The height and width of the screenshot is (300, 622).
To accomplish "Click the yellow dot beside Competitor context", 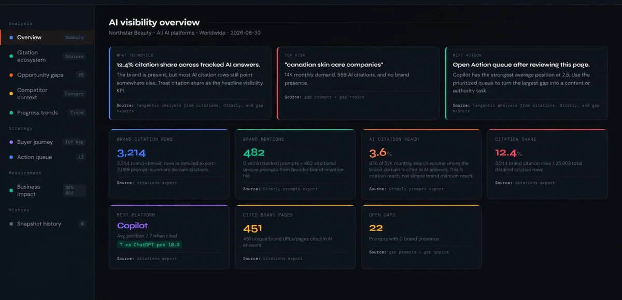I will click(x=11, y=94).
